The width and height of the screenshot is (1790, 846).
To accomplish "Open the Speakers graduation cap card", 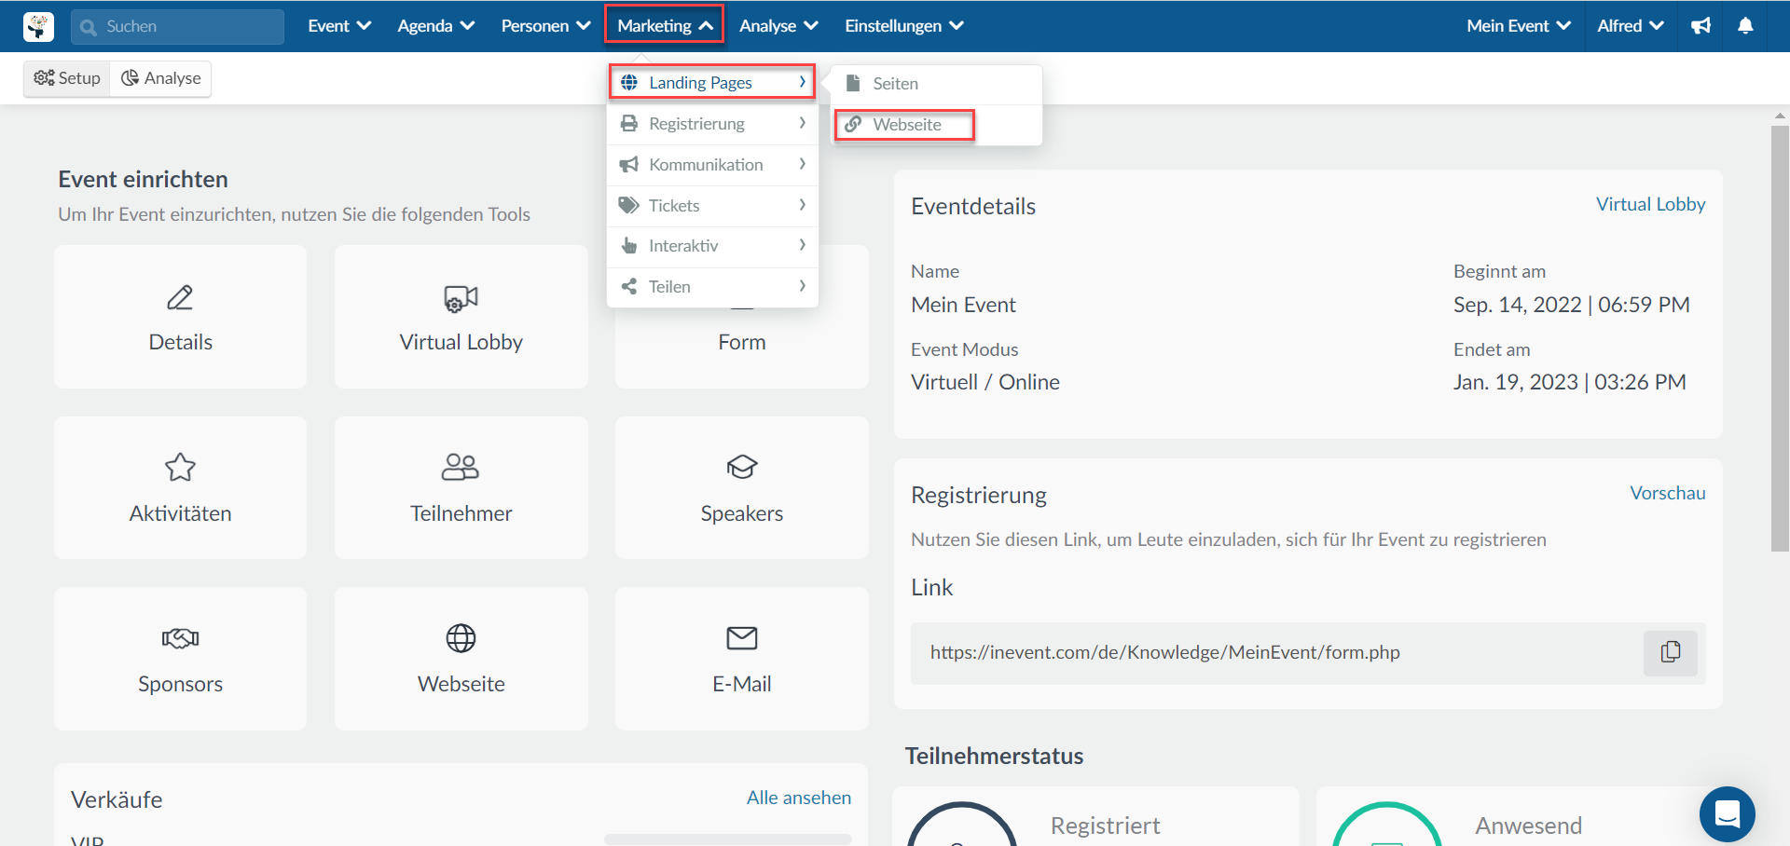I will pyautogui.click(x=742, y=487).
